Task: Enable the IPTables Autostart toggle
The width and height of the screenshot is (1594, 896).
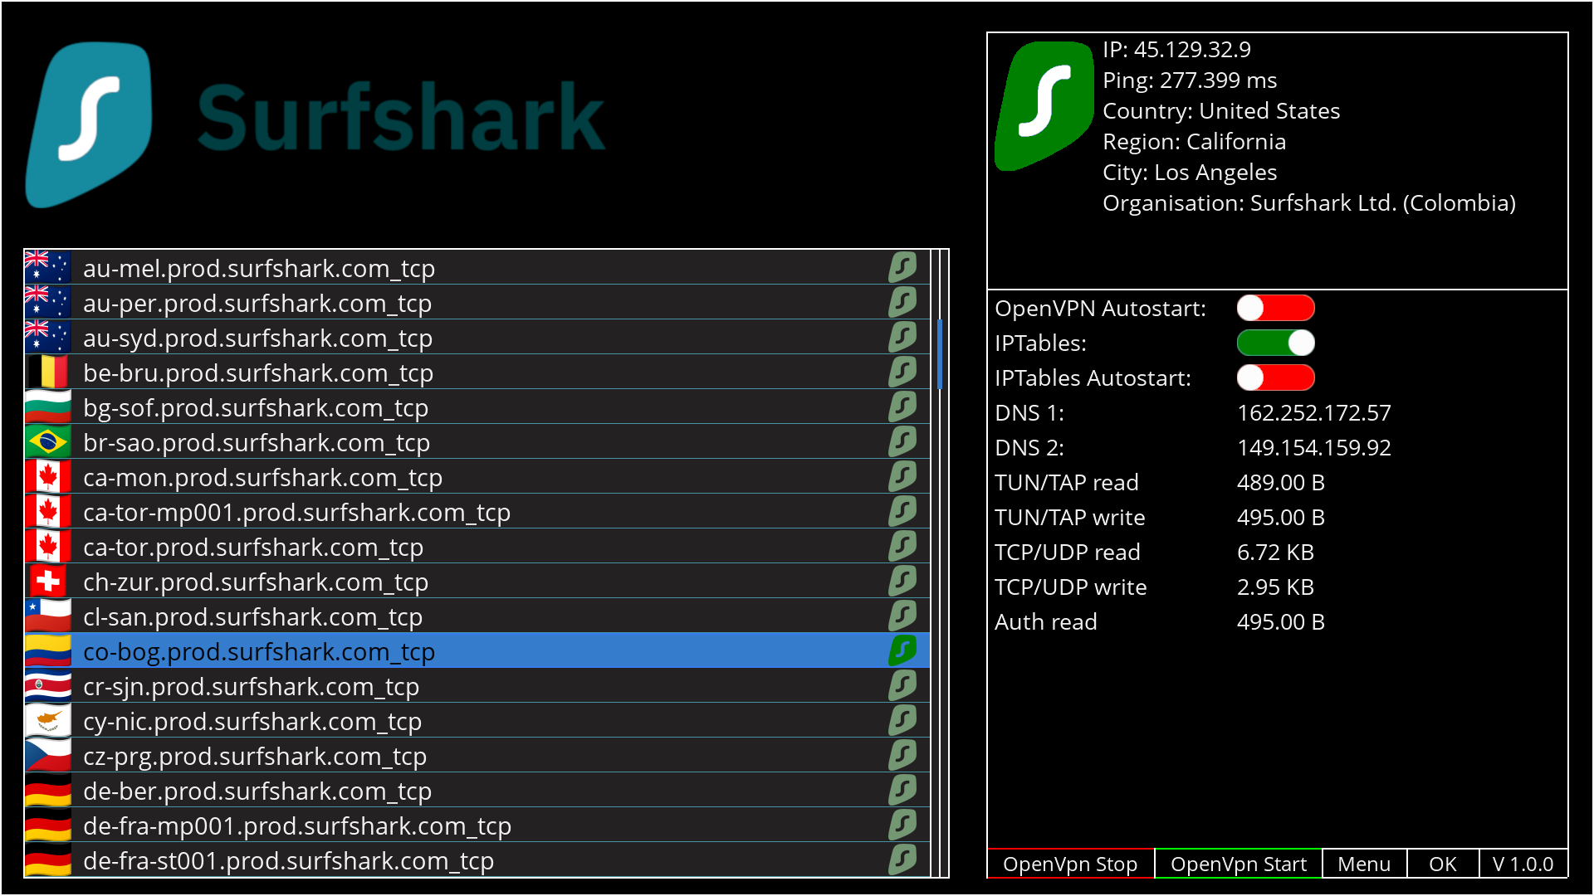Action: coord(1275,377)
